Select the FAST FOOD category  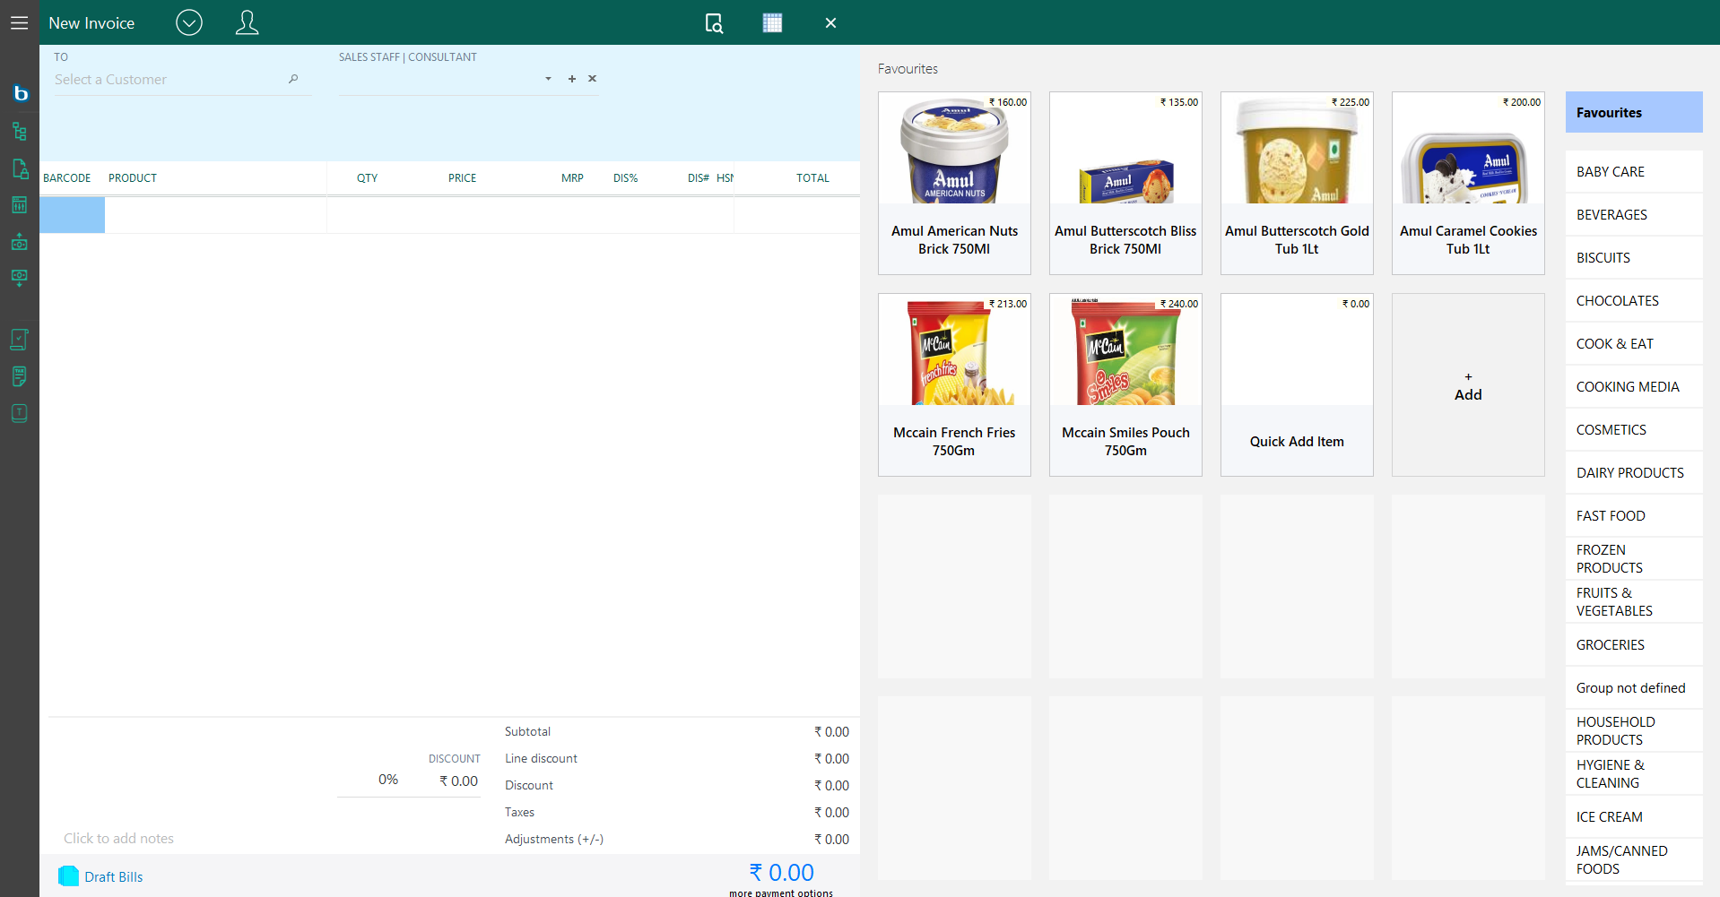[1634, 515]
